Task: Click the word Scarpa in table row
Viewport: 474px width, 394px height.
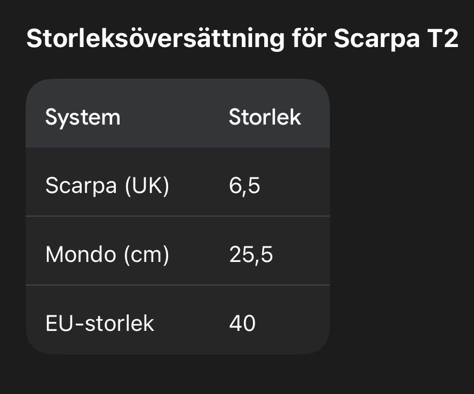Action: point(81,186)
